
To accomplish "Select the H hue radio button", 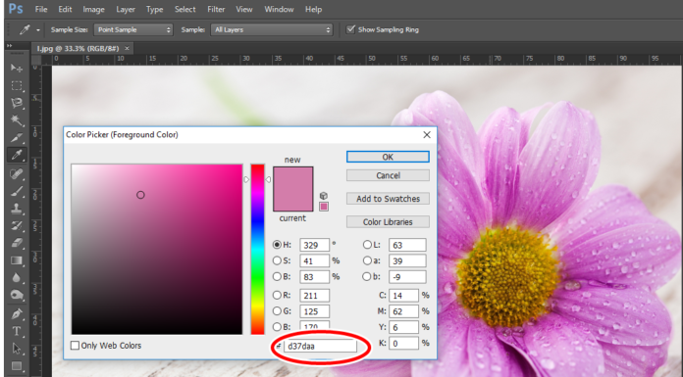I will point(277,245).
